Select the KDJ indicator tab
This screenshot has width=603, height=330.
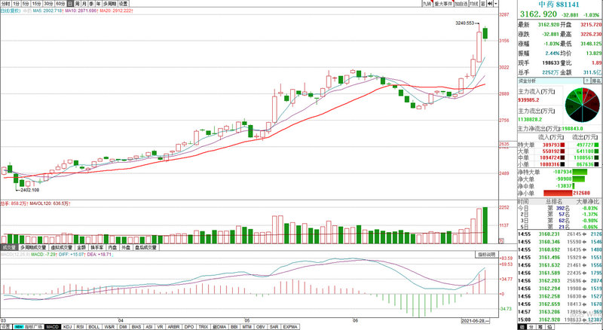tap(67, 326)
